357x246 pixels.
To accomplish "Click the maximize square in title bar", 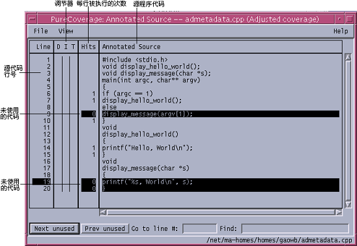I will tap(349, 19).
